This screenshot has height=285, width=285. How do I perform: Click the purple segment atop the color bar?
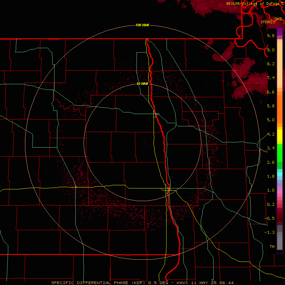pos(280,32)
